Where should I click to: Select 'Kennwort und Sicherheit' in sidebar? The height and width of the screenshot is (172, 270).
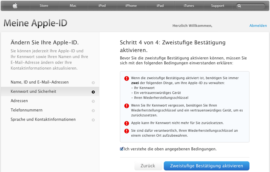point(50,91)
